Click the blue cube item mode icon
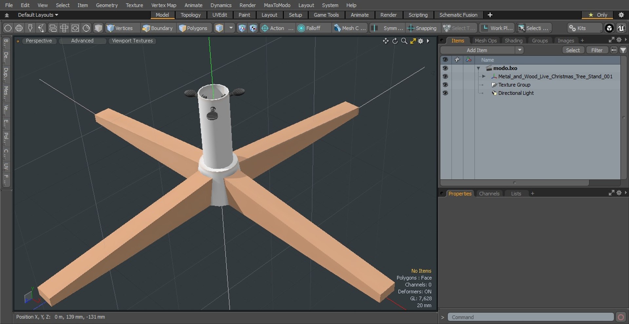The height and width of the screenshot is (324, 629). [219, 28]
